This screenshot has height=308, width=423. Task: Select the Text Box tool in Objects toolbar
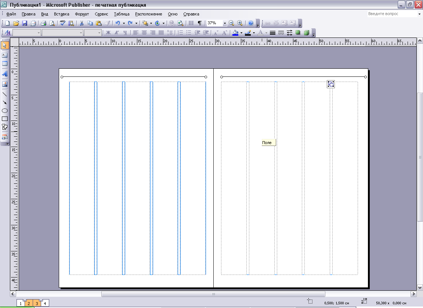pos(4,55)
